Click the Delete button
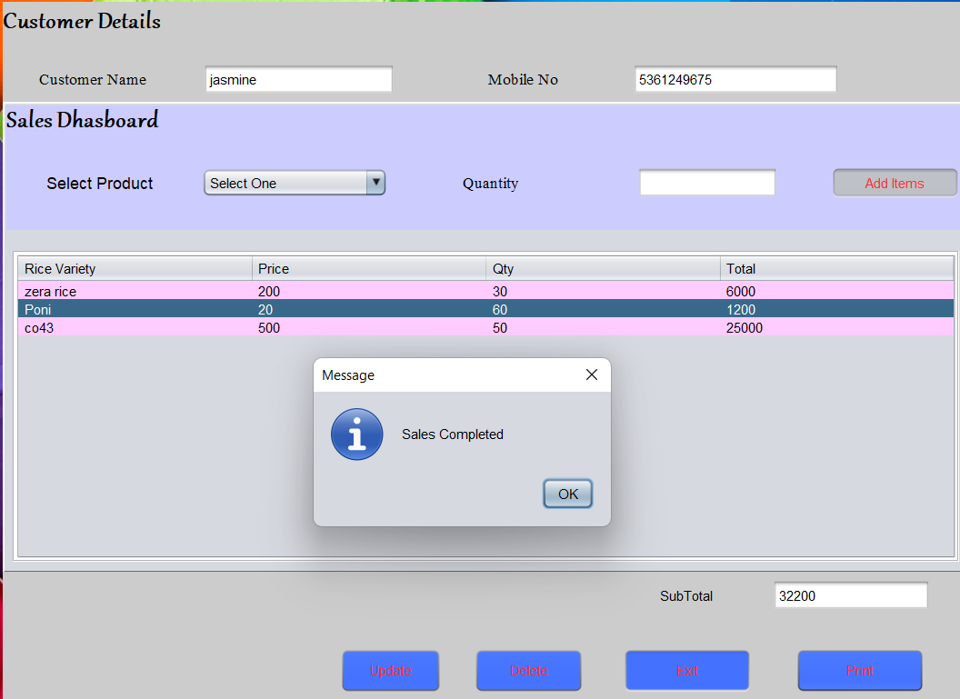The width and height of the screenshot is (960, 699). click(528, 670)
